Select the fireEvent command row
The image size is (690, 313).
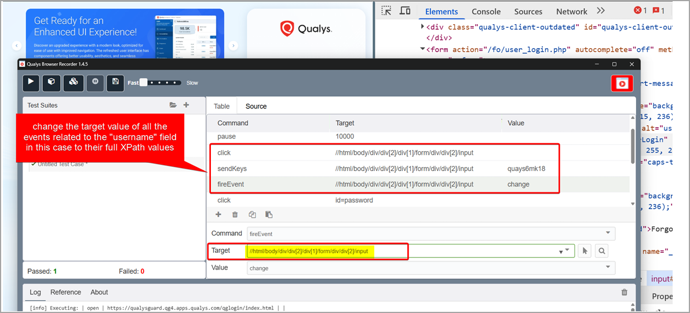tap(418, 184)
